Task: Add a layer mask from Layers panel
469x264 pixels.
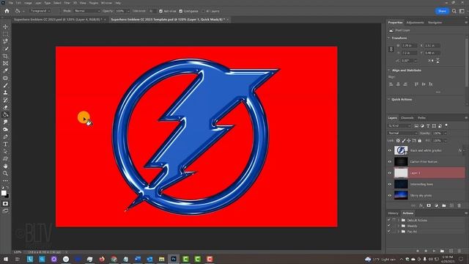Action: click(429, 205)
